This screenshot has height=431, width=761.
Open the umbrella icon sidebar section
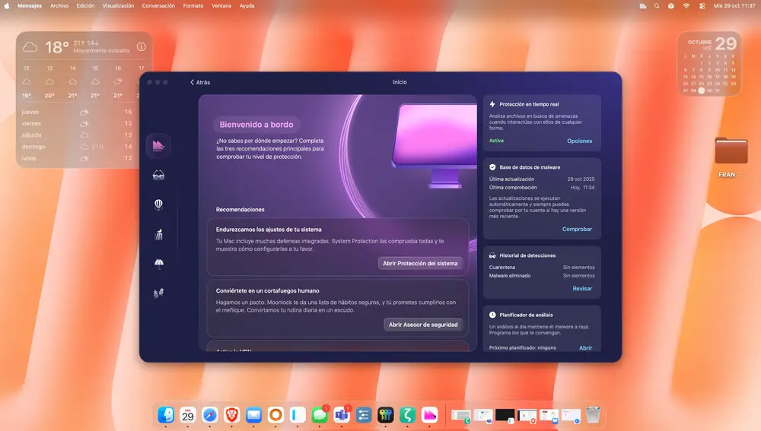pos(159,264)
